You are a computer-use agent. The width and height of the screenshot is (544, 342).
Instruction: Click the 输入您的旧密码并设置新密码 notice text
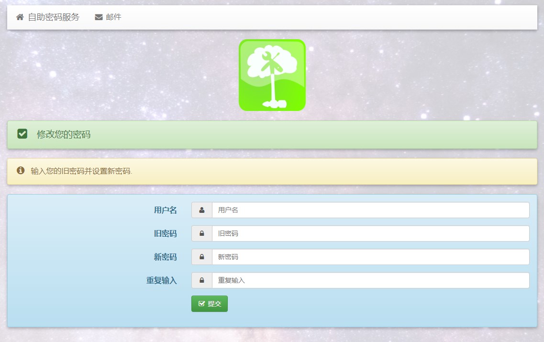point(81,171)
